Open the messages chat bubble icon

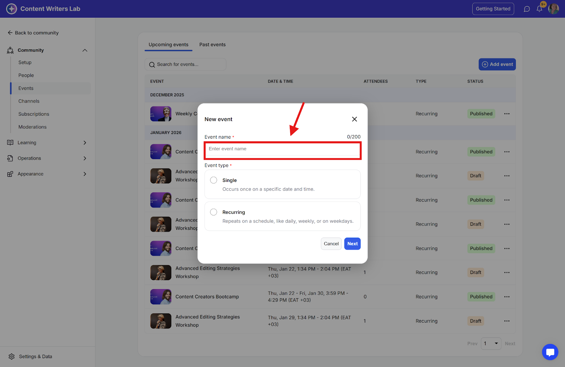[x=527, y=9]
